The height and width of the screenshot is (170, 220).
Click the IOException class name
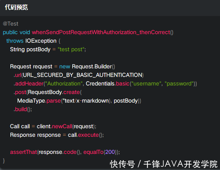click(x=41, y=41)
